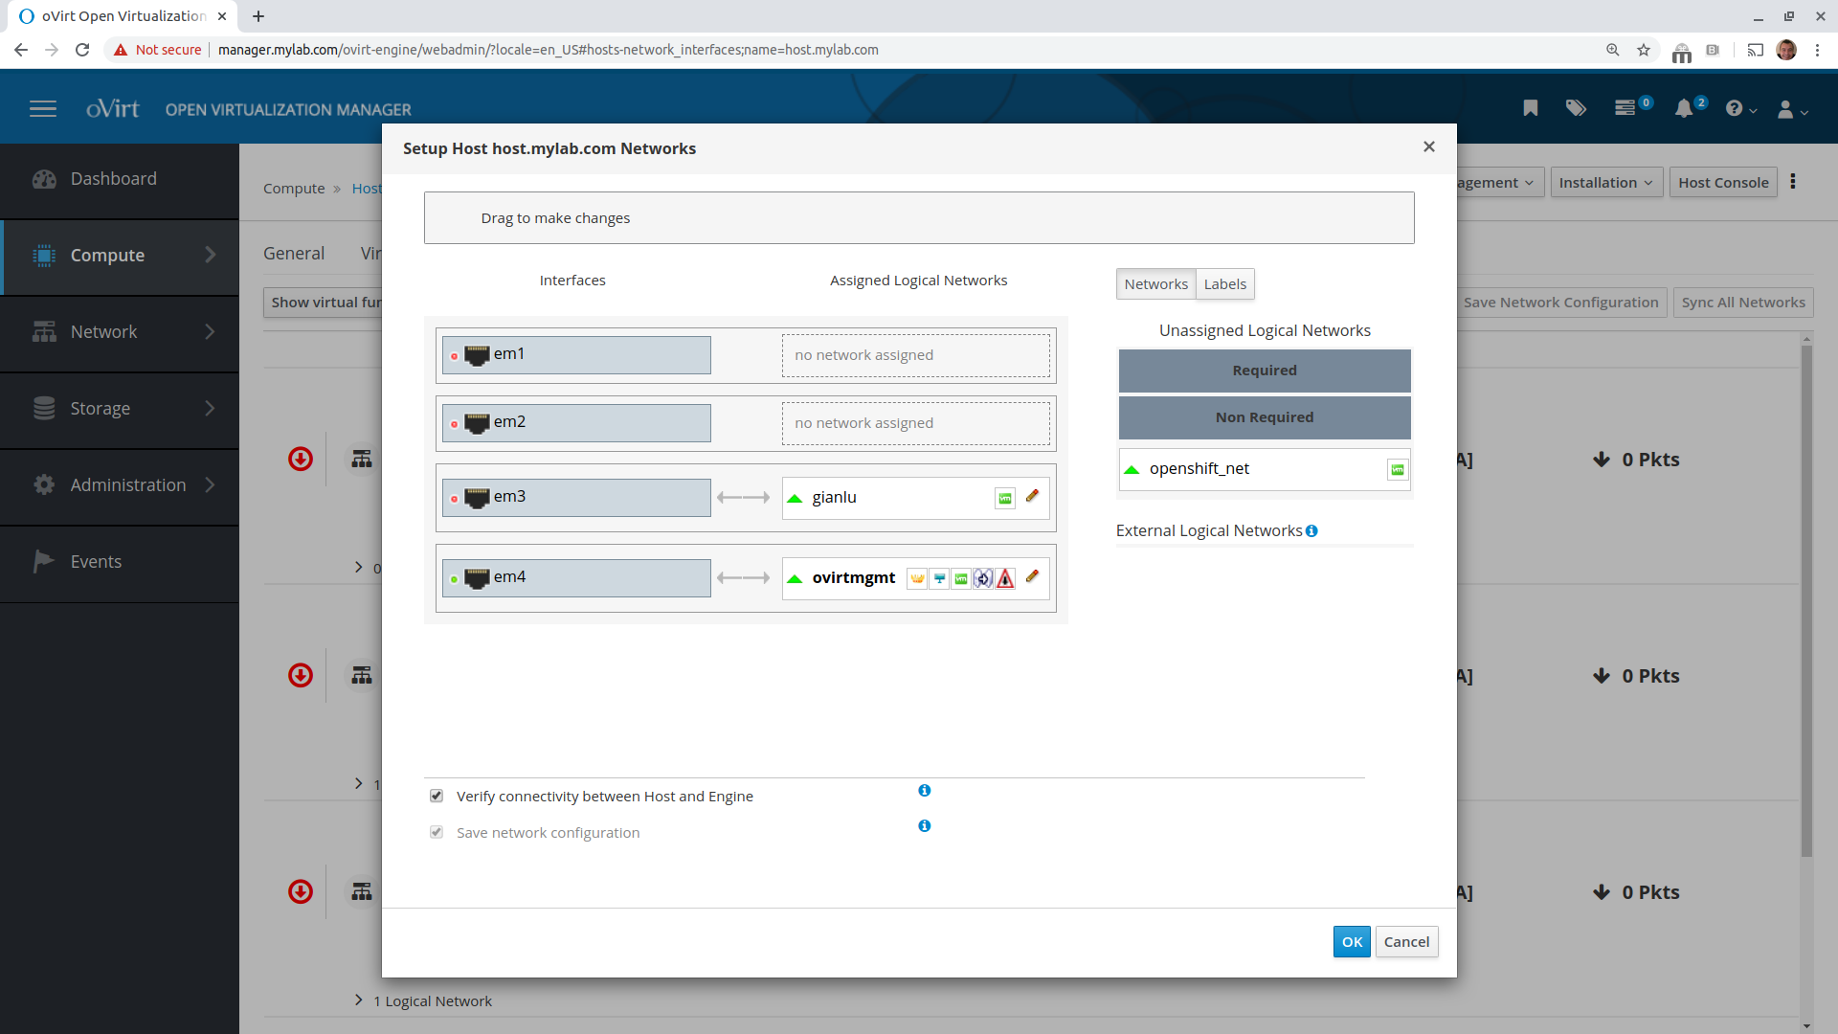Viewport: 1838px width, 1034px height.
Task: Click the display network monitor icon on ovirtmgmt
Action: tap(939, 578)
